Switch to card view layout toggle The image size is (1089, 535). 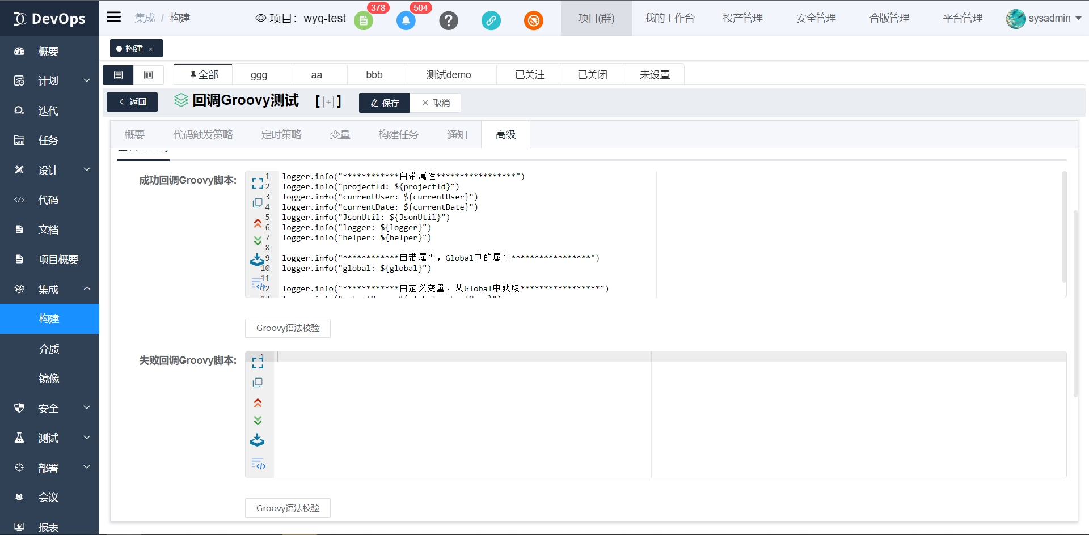click(149, 75)
